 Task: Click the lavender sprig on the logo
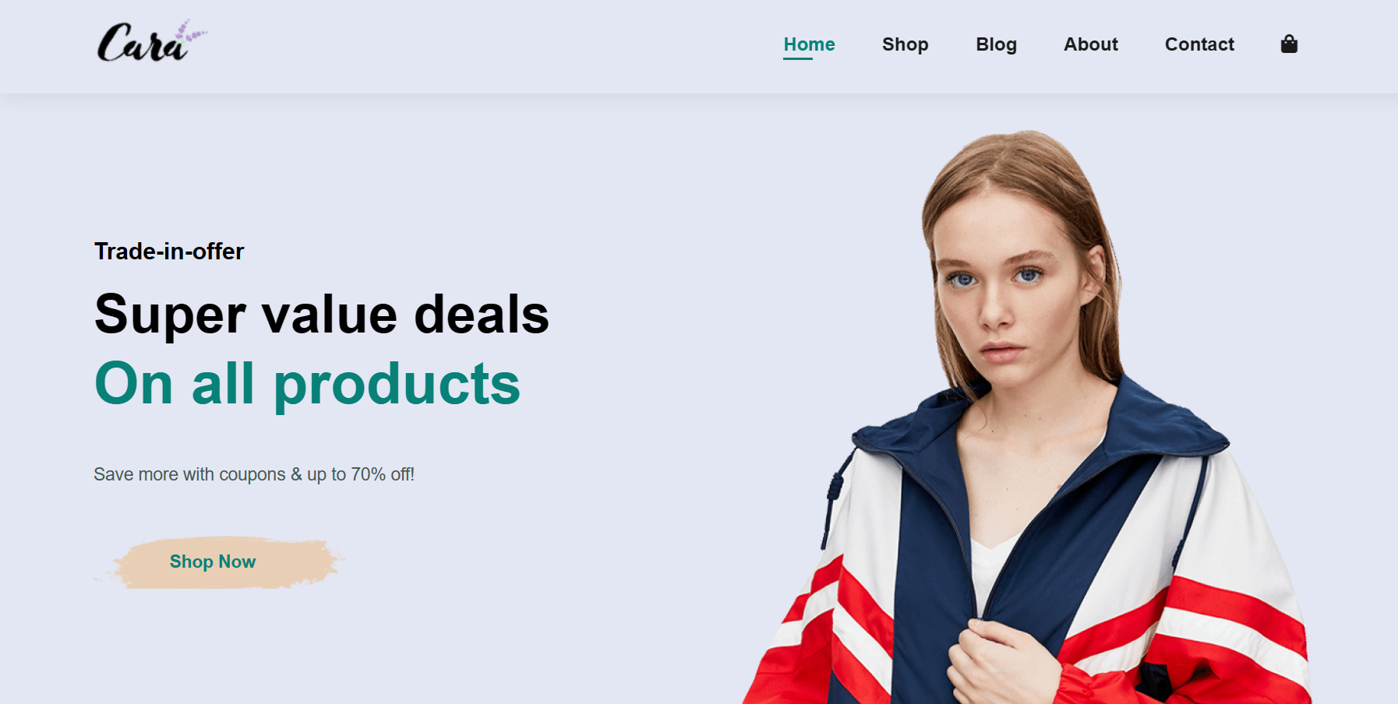189,33
